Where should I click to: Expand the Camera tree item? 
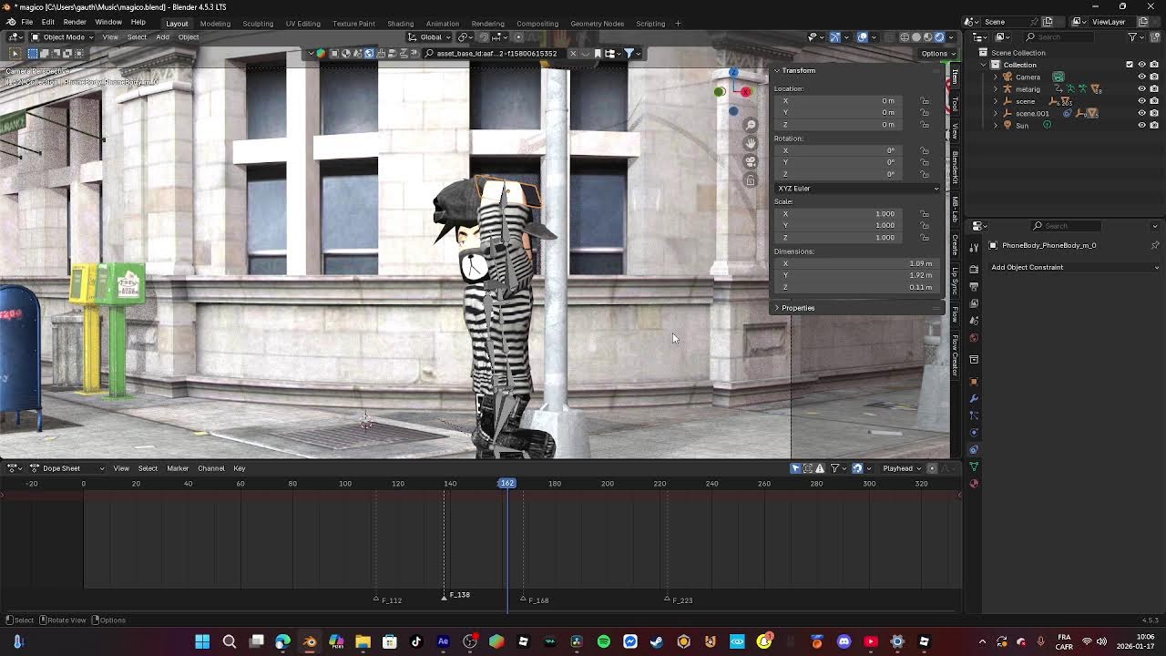point(996,77)
